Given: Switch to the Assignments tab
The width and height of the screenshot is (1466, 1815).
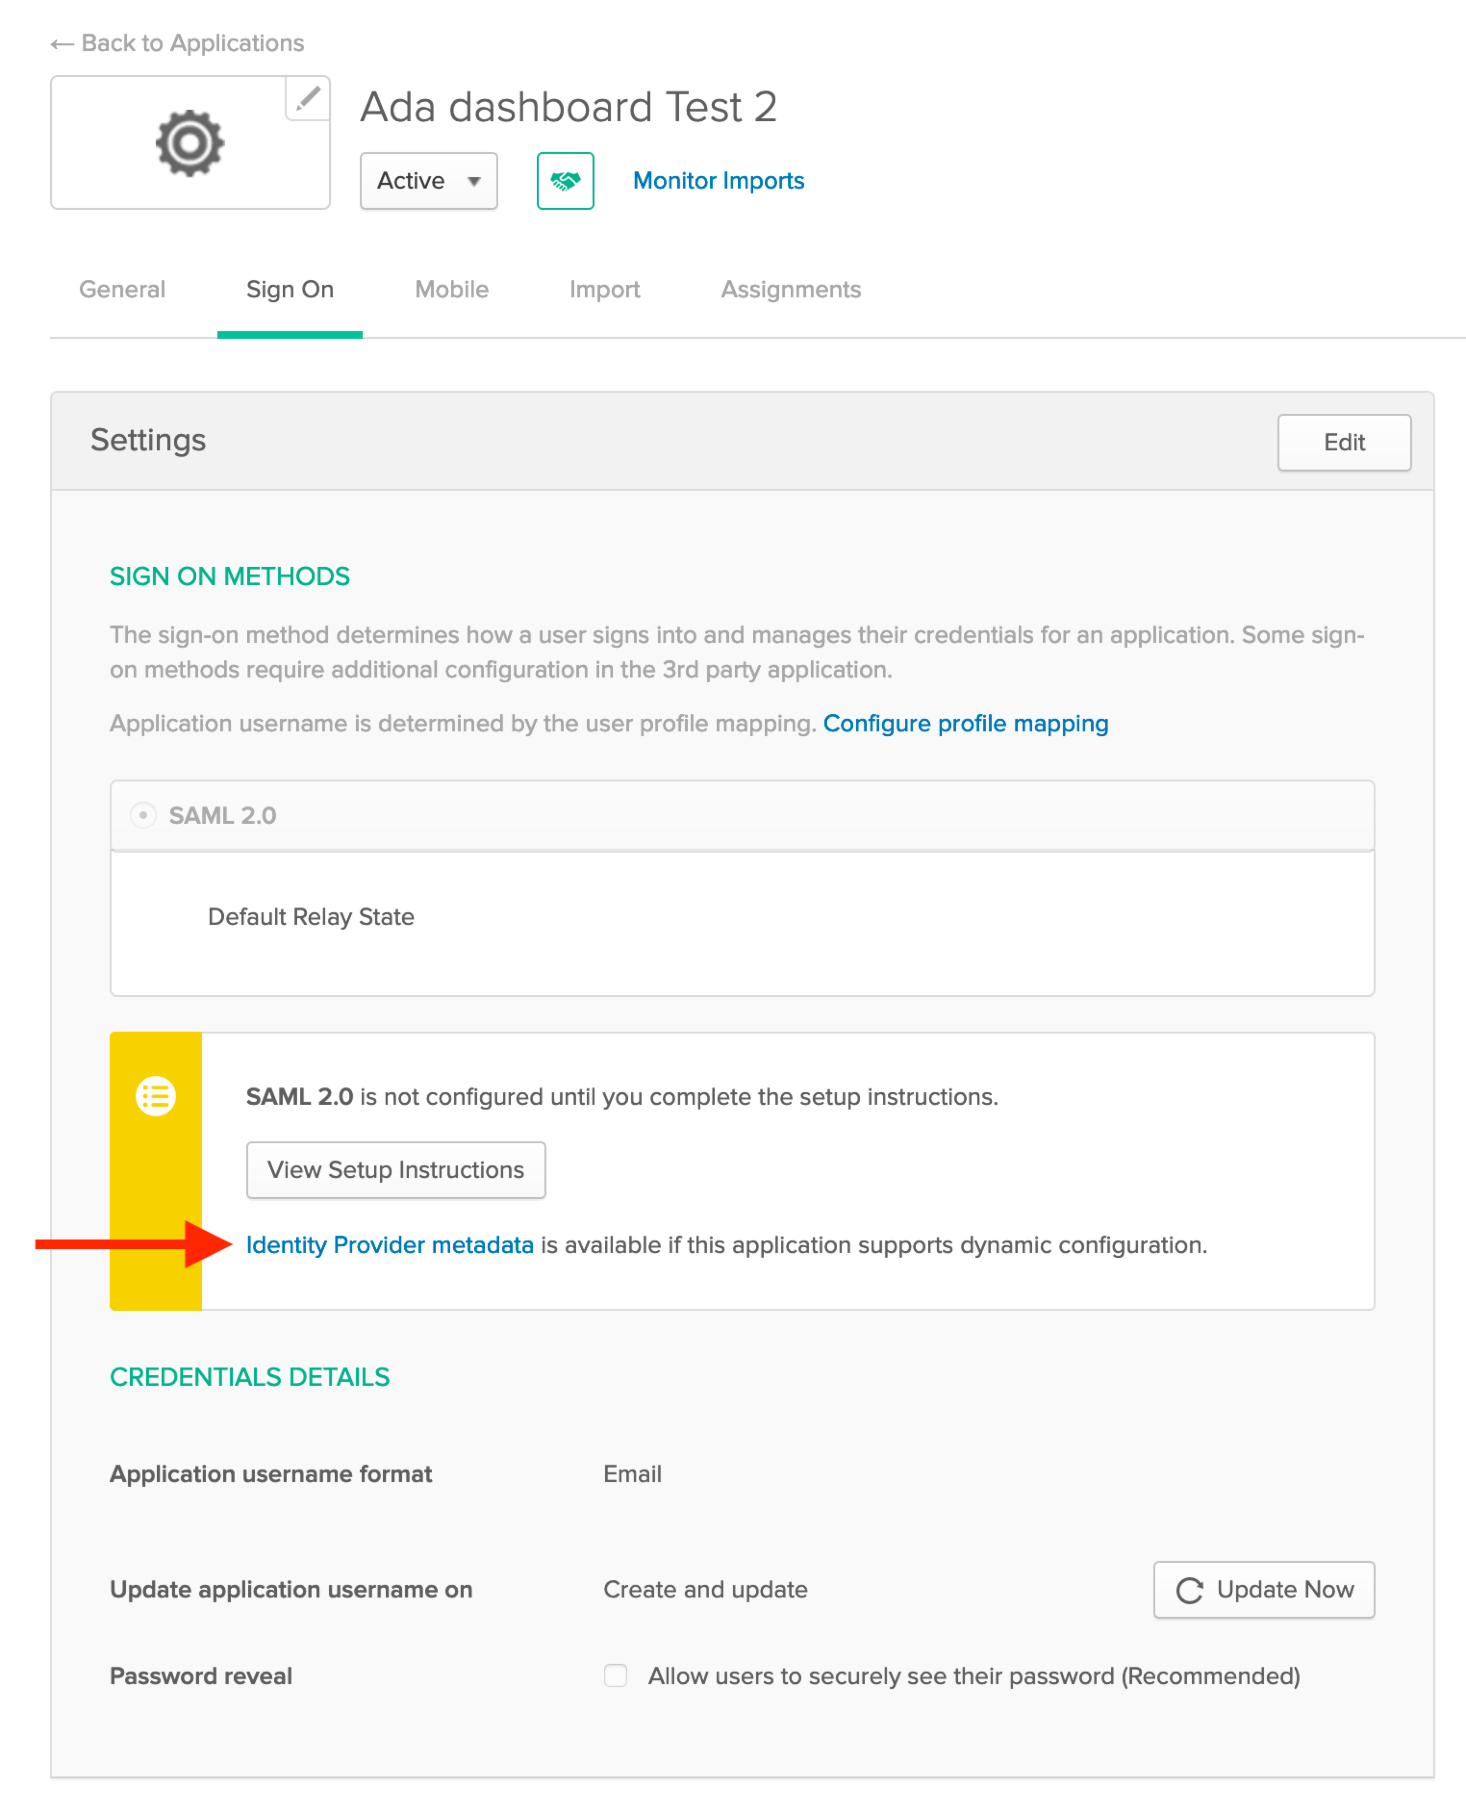Looking at the screenshot, I should pyautogui.click(x=790, y=290).
